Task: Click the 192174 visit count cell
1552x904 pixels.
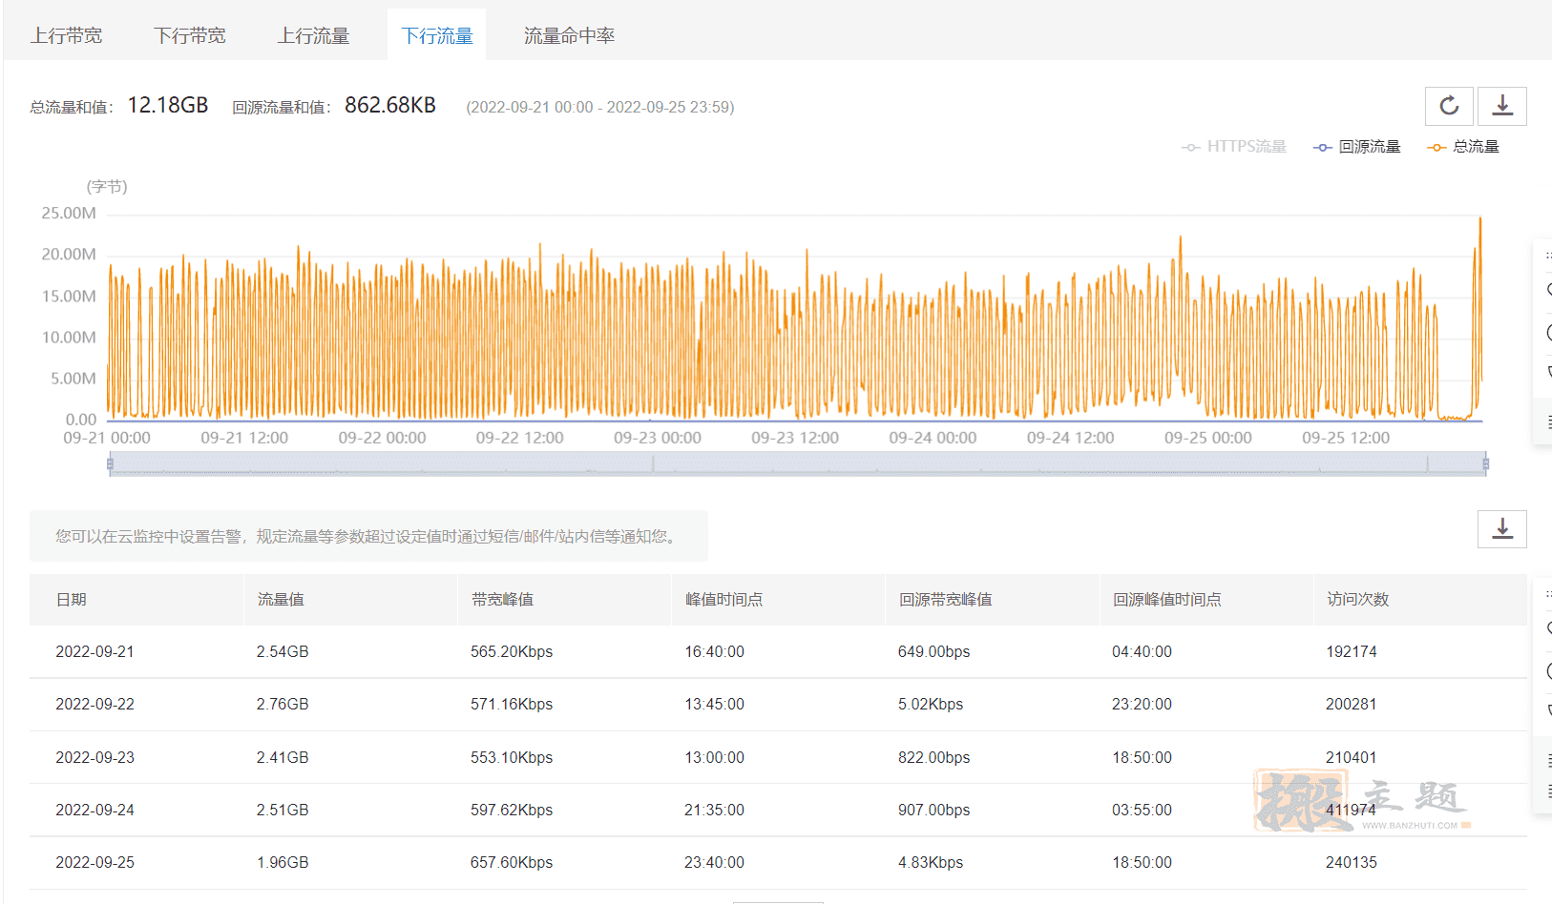Action: click(1352, 652)
